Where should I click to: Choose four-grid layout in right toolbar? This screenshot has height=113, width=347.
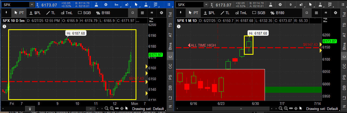tap(316, 13)
